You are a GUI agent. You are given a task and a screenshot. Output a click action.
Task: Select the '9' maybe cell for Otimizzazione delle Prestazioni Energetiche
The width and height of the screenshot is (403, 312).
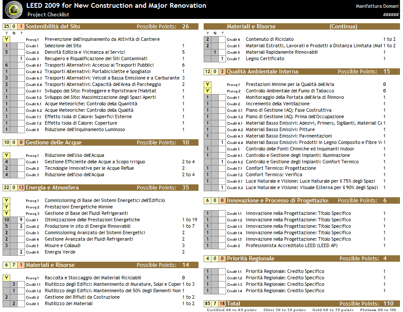(x=21, y=220)
